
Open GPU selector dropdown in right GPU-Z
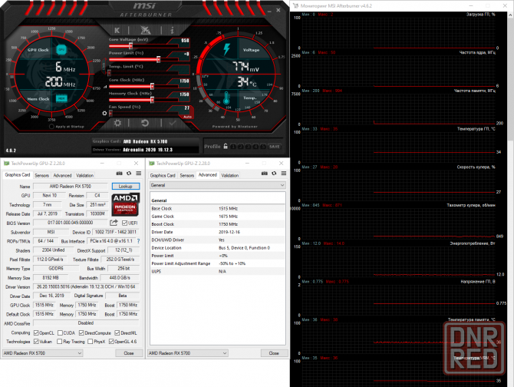(188, 353)
